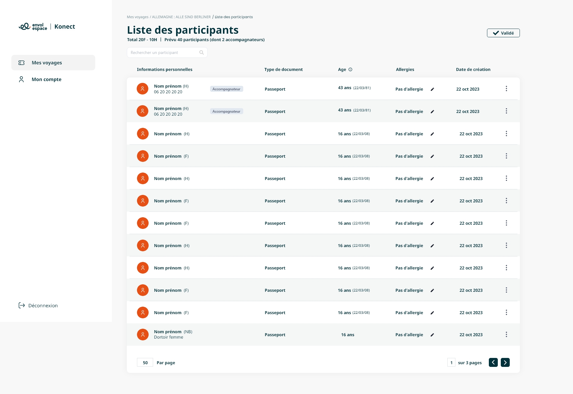
Task: Click the Age column info icon
Action: pyautogui.click(x=350, y=69)
